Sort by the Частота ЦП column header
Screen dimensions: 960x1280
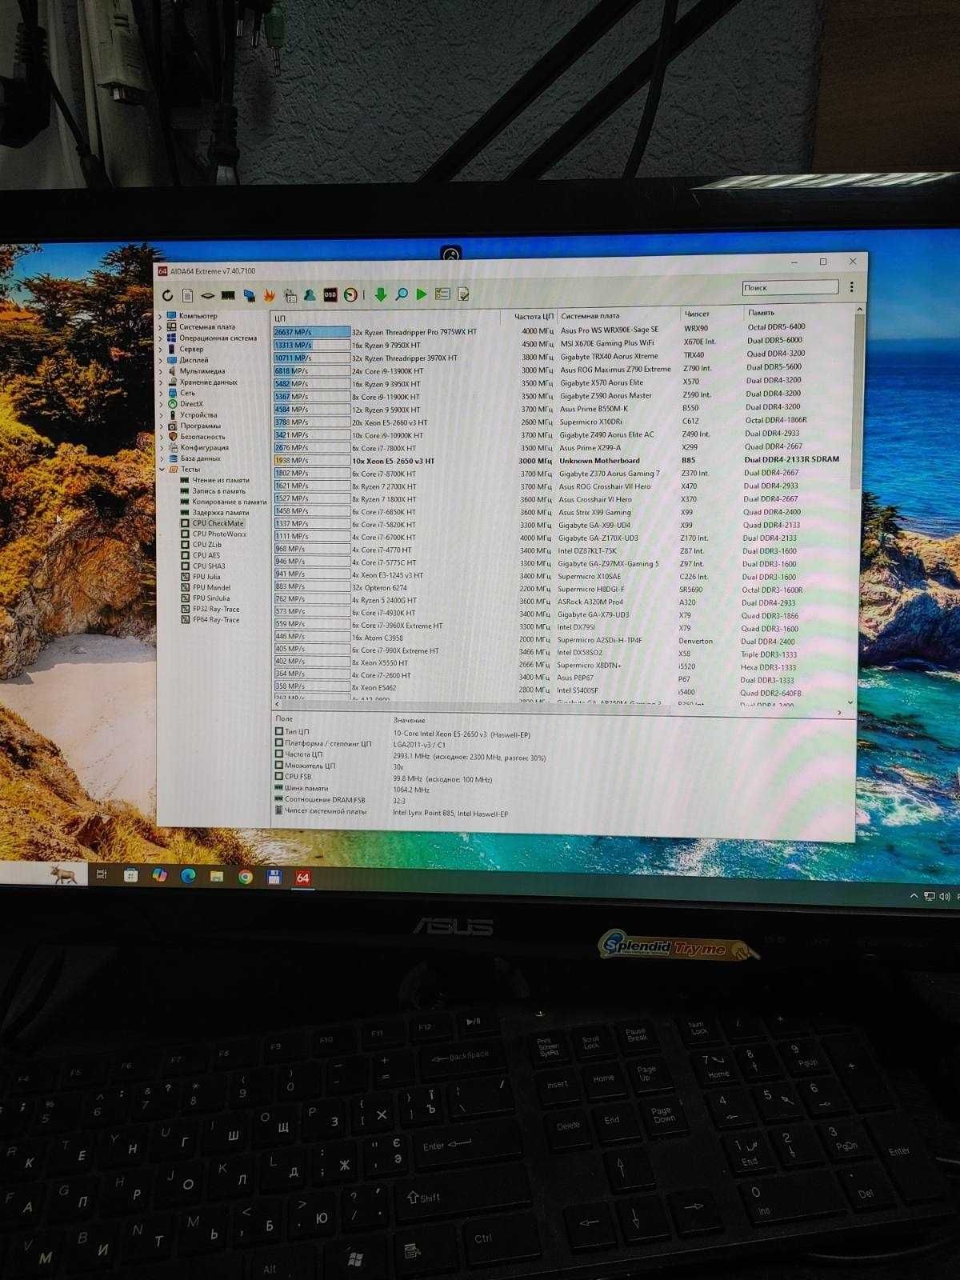pyautogui.click(x=529, y=317)
